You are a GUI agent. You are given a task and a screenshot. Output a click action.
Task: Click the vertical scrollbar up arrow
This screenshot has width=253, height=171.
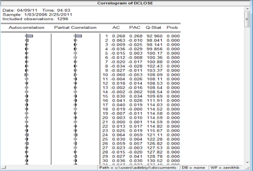248,8
